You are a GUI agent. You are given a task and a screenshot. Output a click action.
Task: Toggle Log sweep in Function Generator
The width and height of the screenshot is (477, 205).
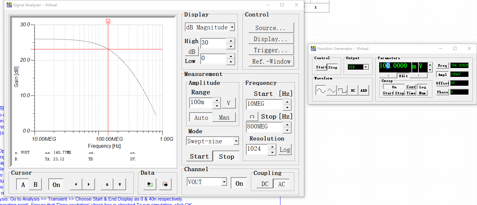[x=423, y=87]
